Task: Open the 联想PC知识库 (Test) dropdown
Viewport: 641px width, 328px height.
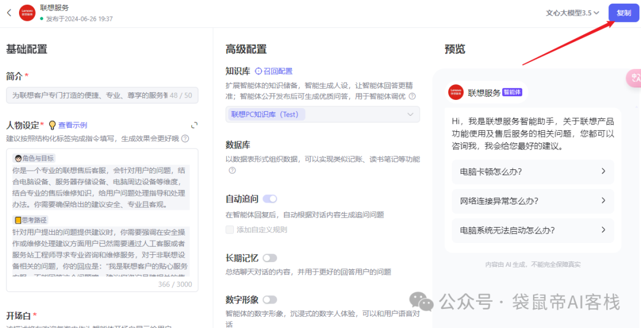Action: pyautogui.click(x=322, y=114)
